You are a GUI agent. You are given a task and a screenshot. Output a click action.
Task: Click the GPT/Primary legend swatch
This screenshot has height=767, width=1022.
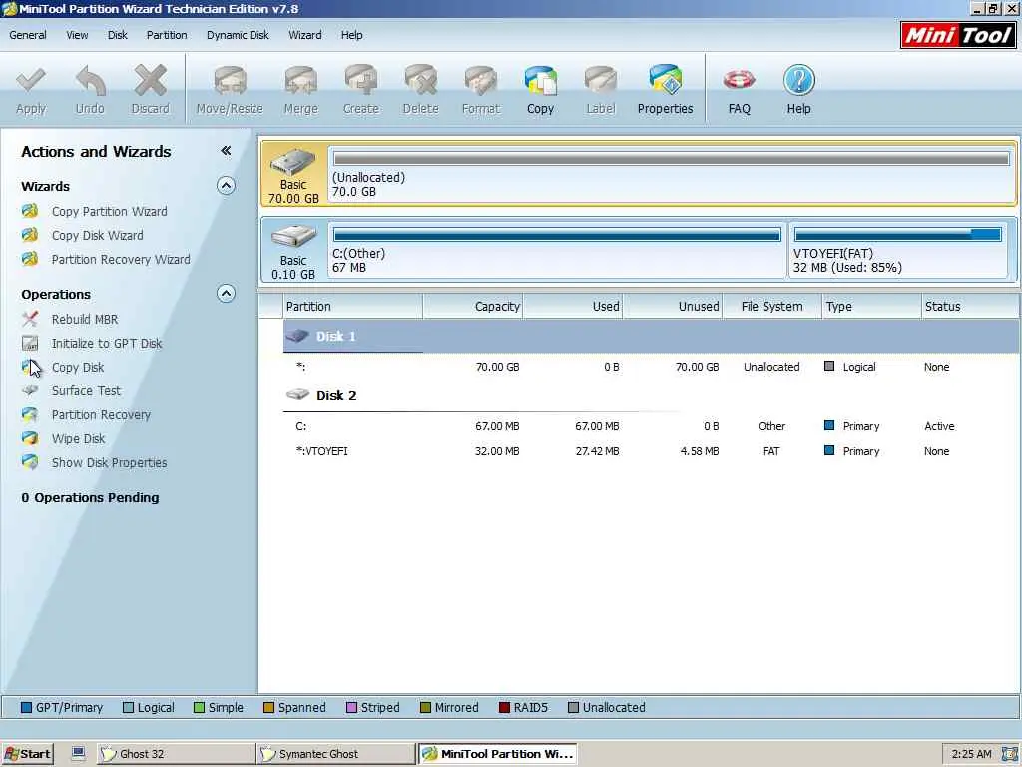click(x=26, y=708)
